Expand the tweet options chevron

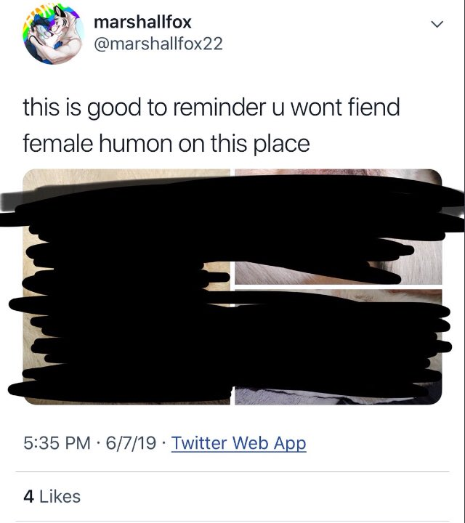click(x=437, y=24)
